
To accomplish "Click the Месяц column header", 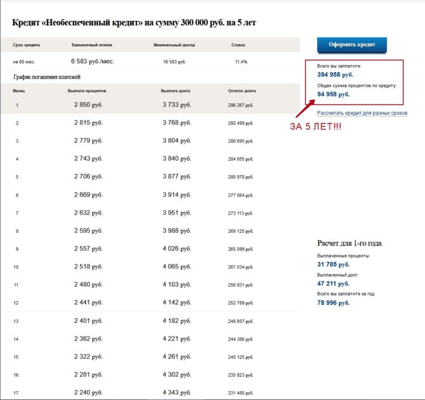I will (18, 91).
